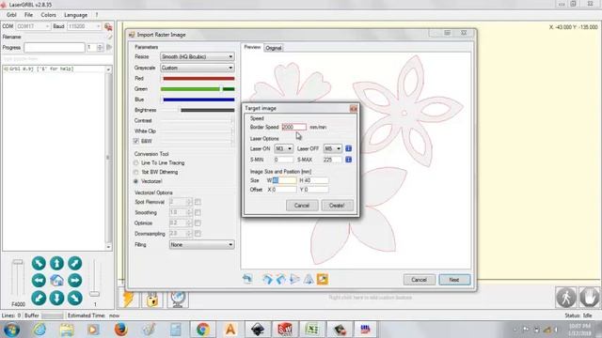Switch to the Original tab
This screenshot has height=338, width=602.
(274, 48)
